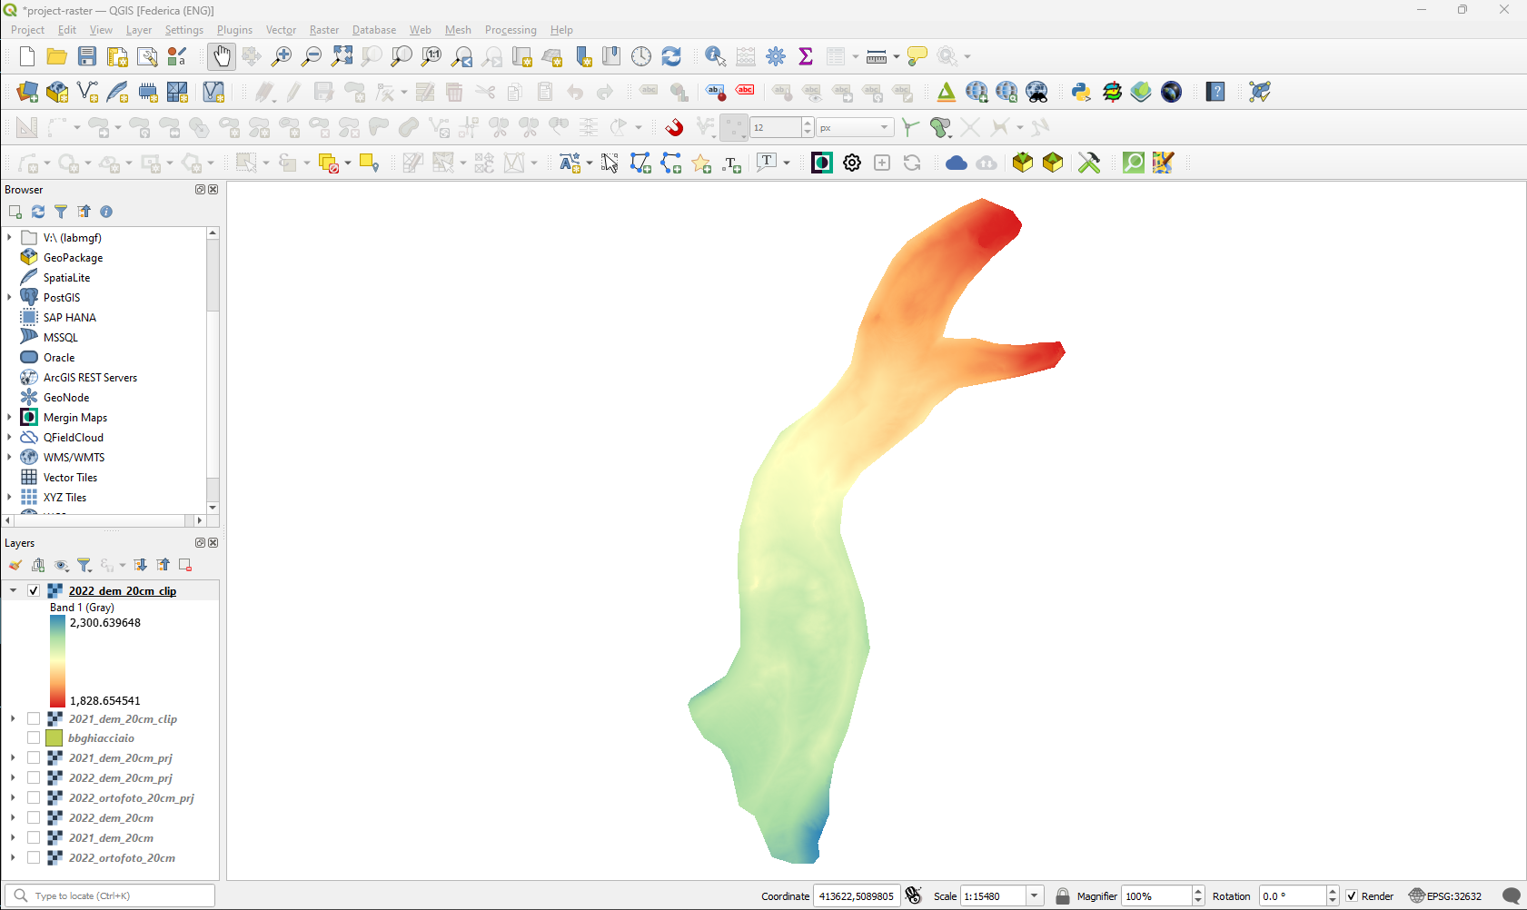Viewport: 1527px width, 910px height.
Task: Show the 2021_dem_20cm_clip layer
Action: click(x=34, y=718)
